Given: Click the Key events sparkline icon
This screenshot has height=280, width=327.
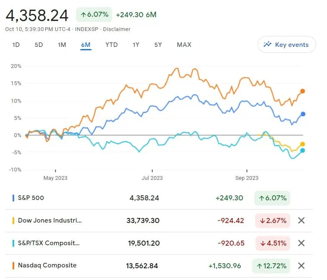Looking at the screenshot, I should (267, 45).
